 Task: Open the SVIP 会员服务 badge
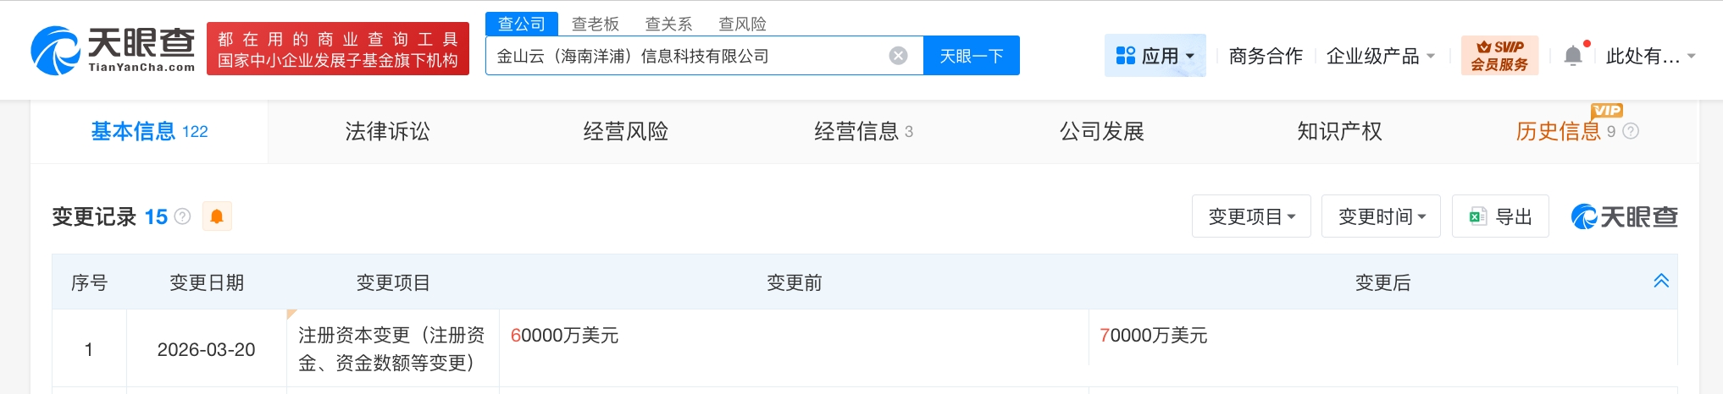[1499, 56]
